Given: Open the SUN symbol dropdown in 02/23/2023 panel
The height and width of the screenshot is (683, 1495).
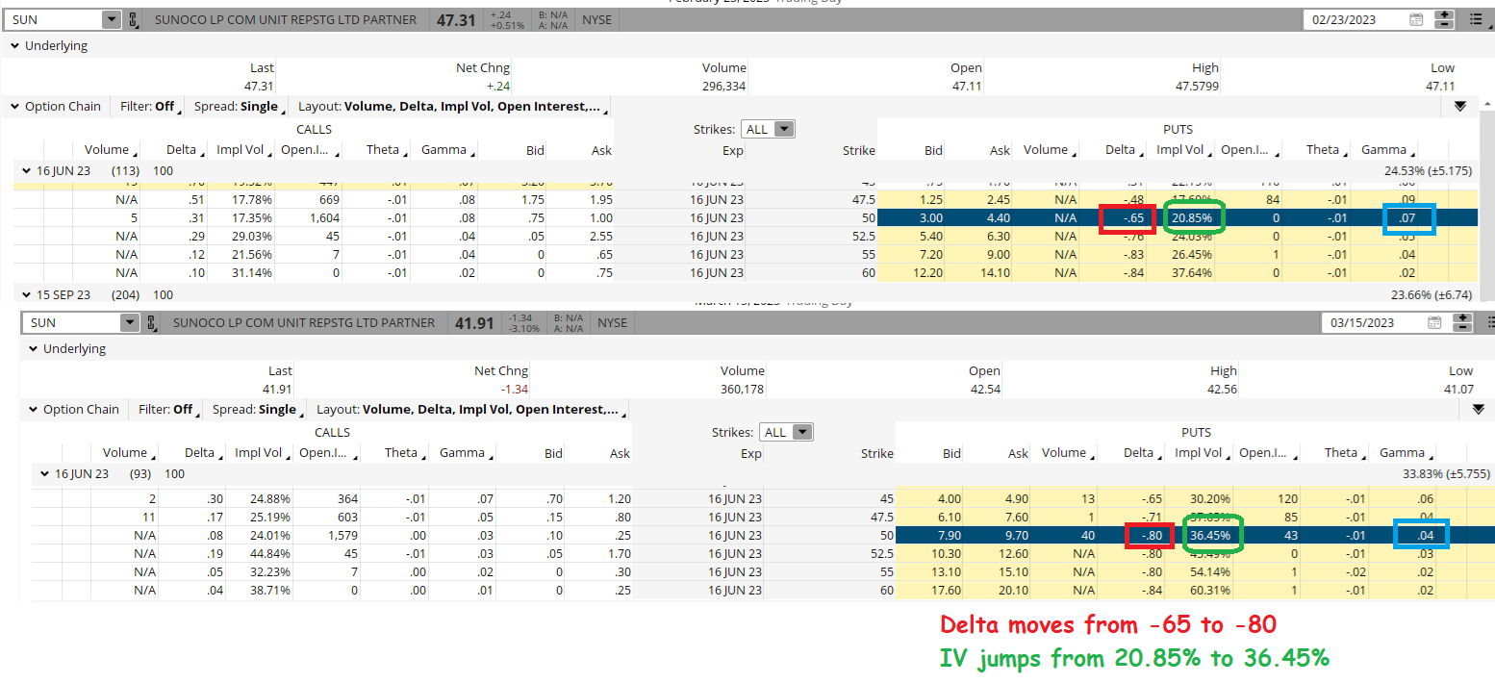Looking at the screenshot, I should pyautogui.click(x=111, y=19).
